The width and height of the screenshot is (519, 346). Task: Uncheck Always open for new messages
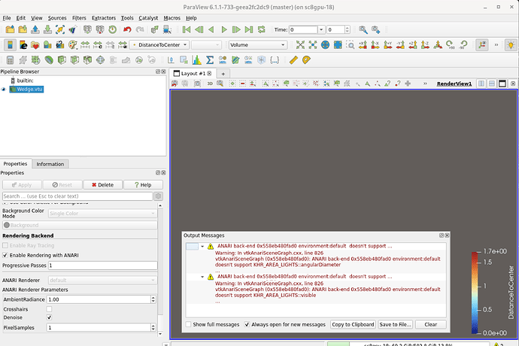(x=247, y=324)
